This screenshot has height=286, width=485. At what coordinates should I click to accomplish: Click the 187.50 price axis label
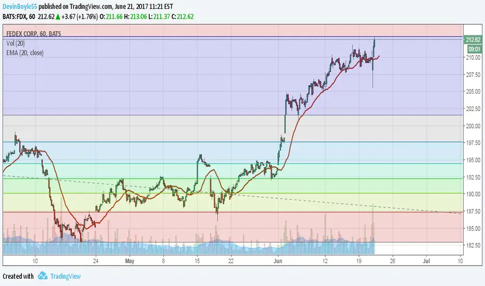(x=473, y=211)
